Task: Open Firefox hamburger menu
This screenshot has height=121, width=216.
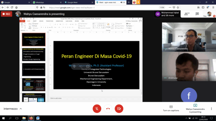Action: pos(213,8)
